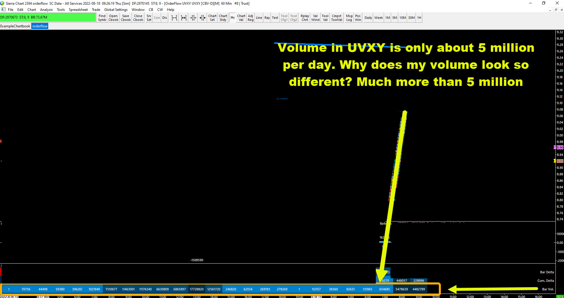The image size is (564, 298).
Task: Open the CB menu
Action: (151, 10)
